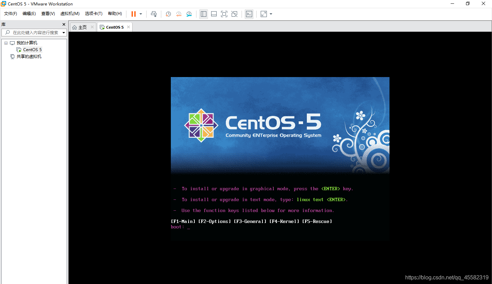
Task: Open the 帮助(H) menu
Action: point(115,14)
